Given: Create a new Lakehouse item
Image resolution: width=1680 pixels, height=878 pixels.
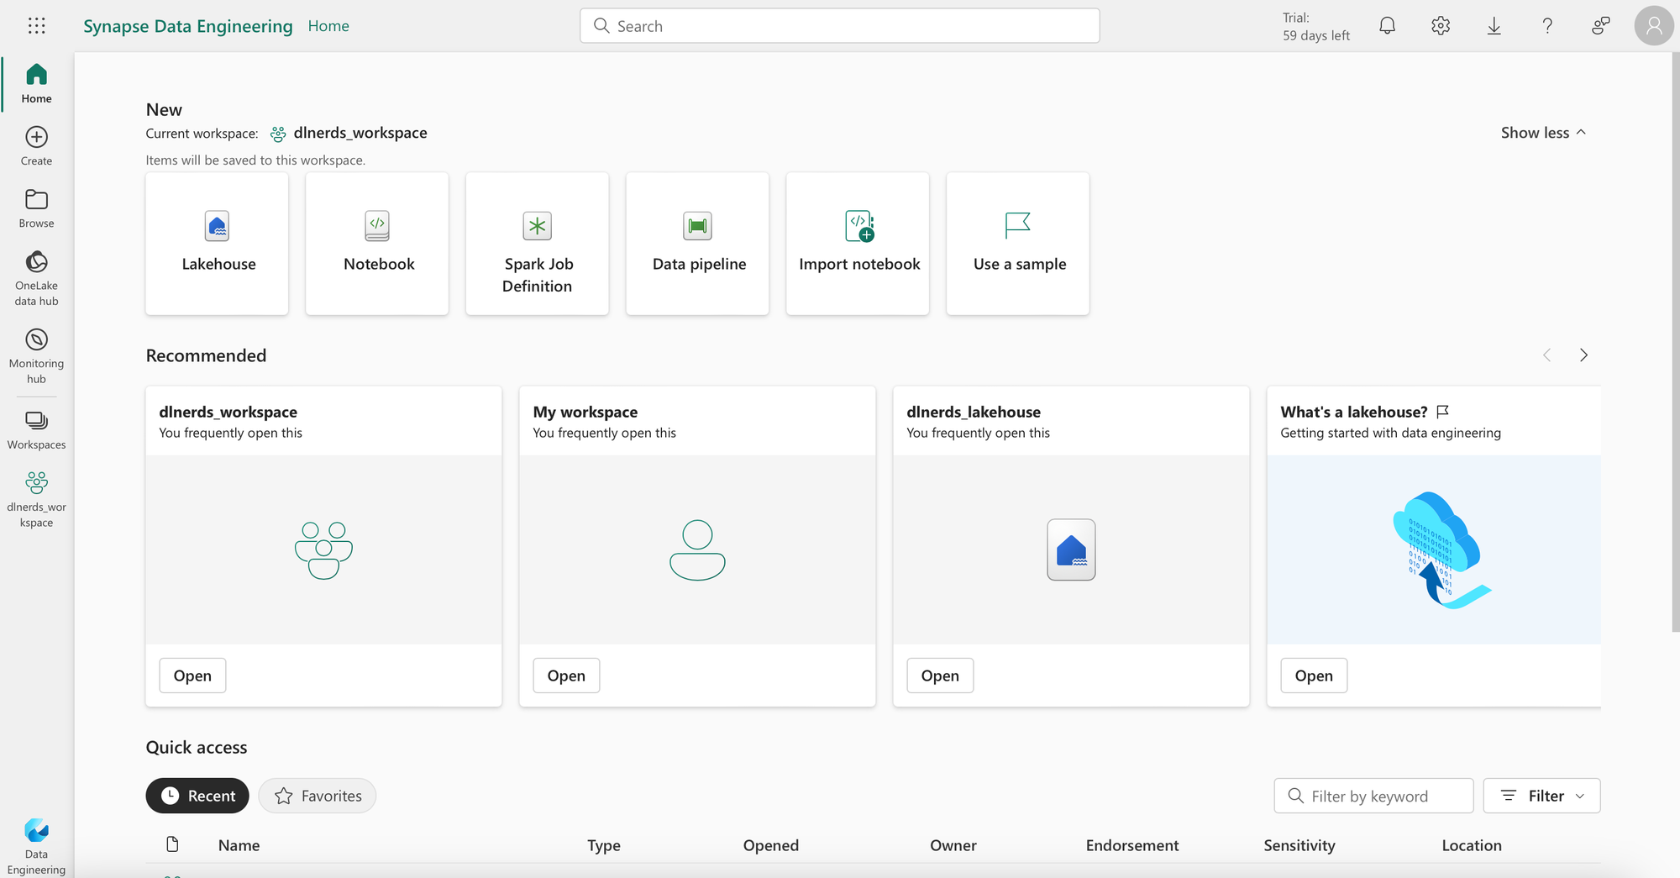Looking at the screenshot, I should tap(217, 244).
